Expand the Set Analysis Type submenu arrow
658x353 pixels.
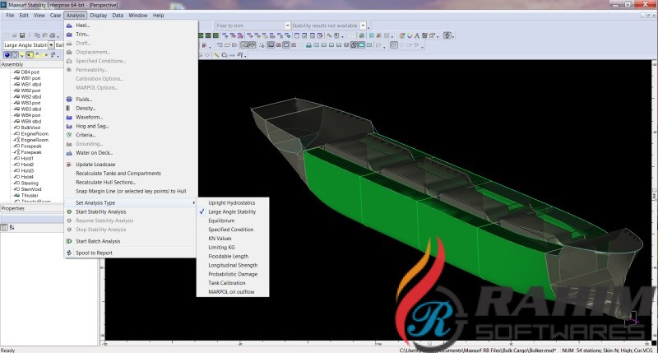[194, 202]
